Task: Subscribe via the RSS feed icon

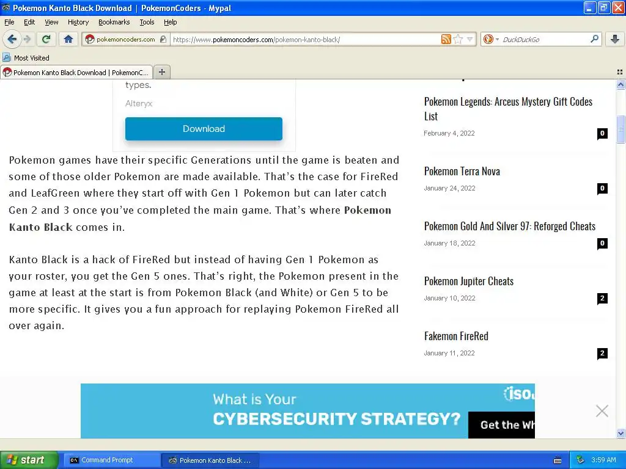Action: pyautogui.click(x=446, y=39)
